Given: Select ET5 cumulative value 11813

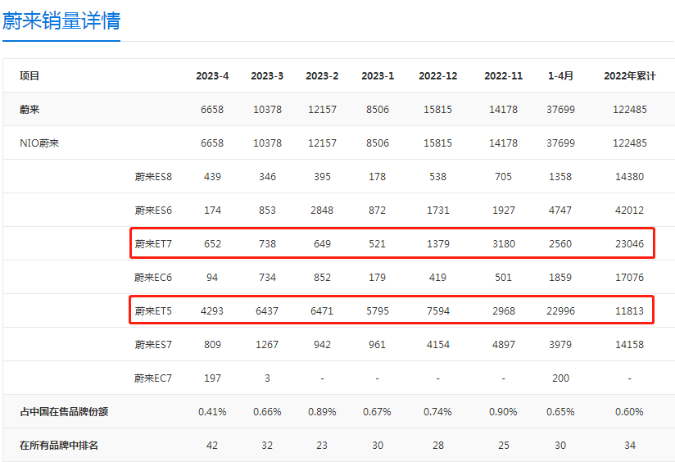Looking at the screenshot, I should coord(629,311).
